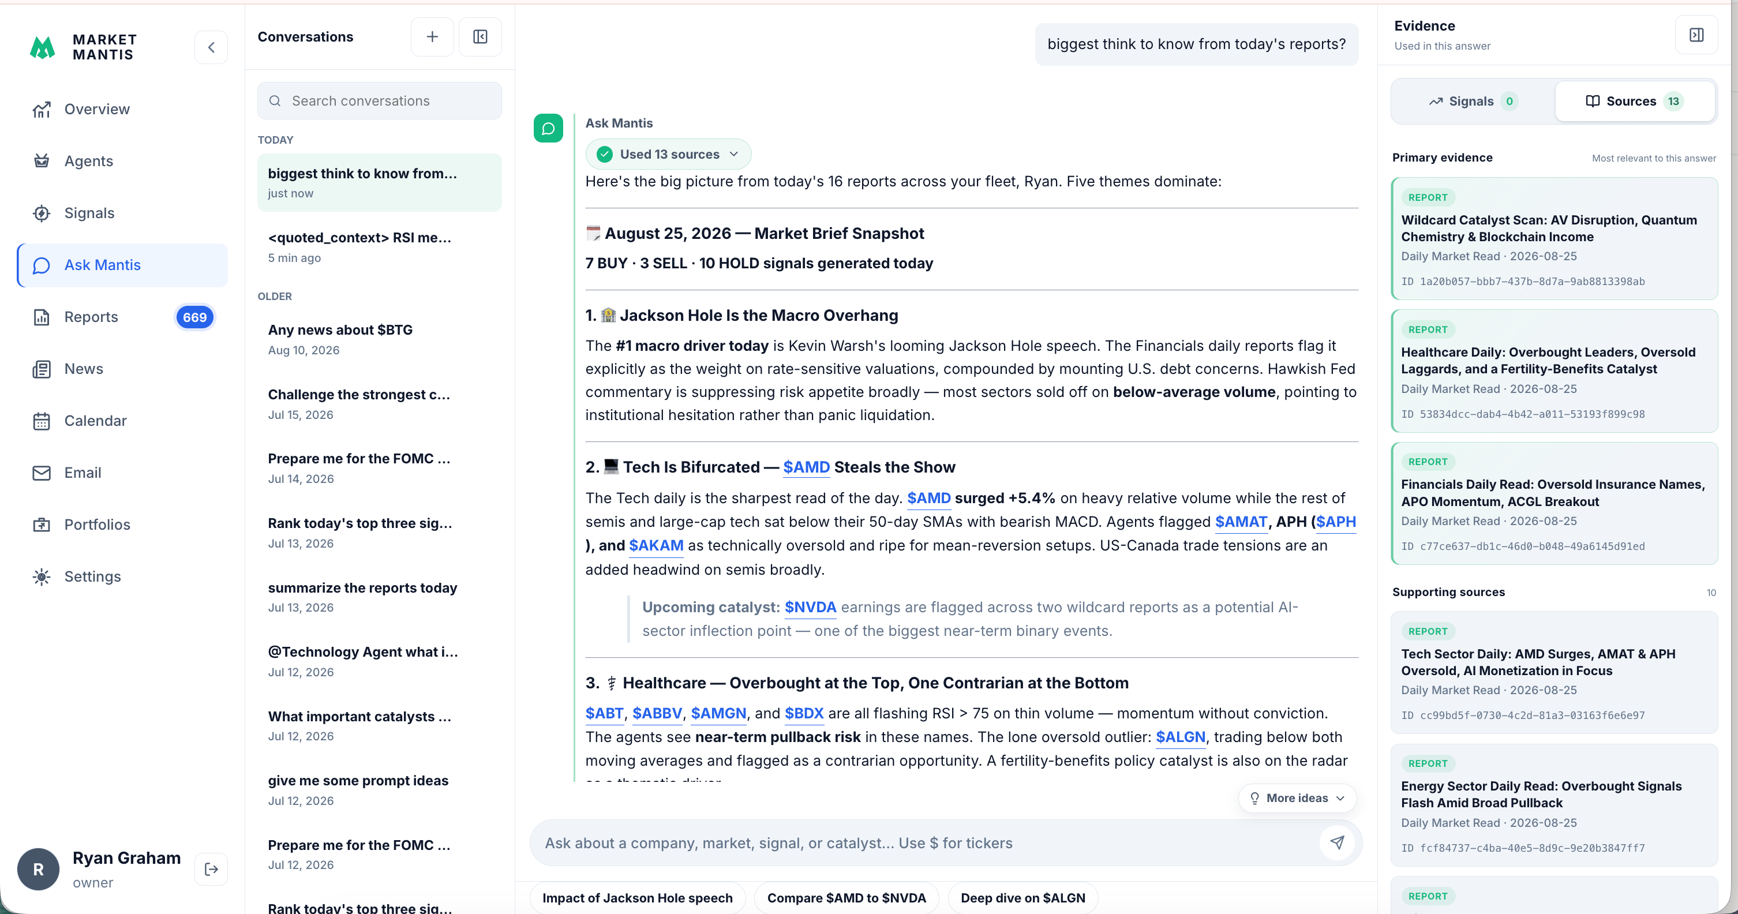
Task: Collapse the left navigation sidebar chevron
Action: 211,47
